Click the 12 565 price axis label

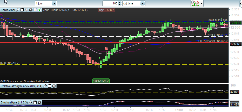click(x=234, y=9)
